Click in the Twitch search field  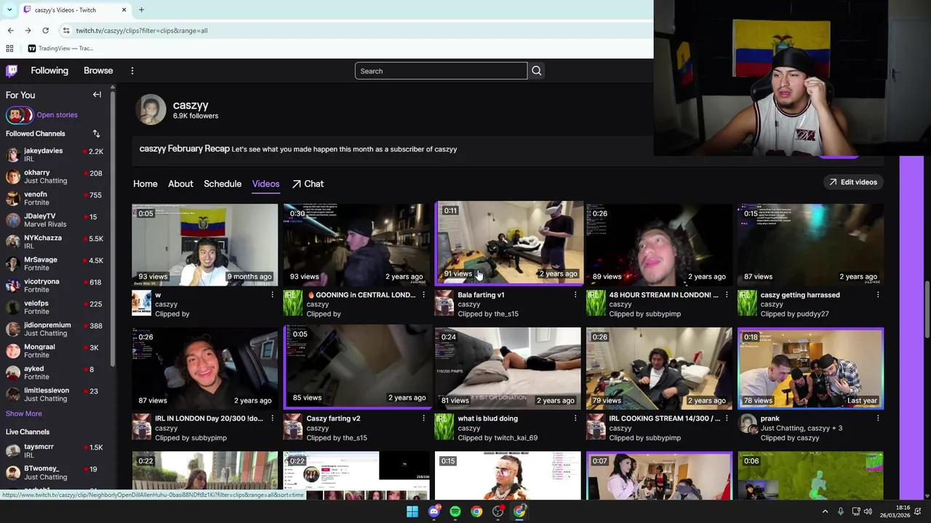tap(441, 70)
